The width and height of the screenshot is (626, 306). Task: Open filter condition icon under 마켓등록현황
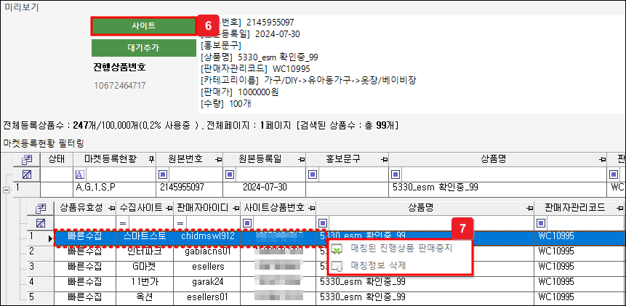pyautogui.click(x=79, y=174)
